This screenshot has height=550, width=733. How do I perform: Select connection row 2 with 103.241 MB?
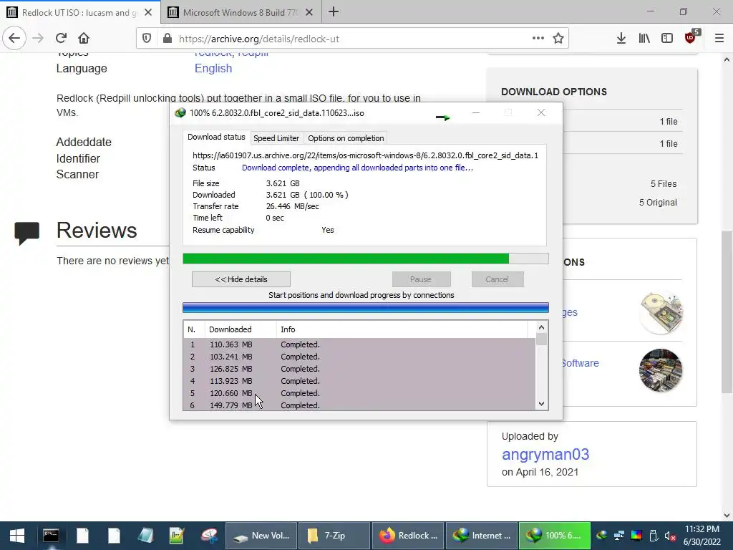click(359, 357)
